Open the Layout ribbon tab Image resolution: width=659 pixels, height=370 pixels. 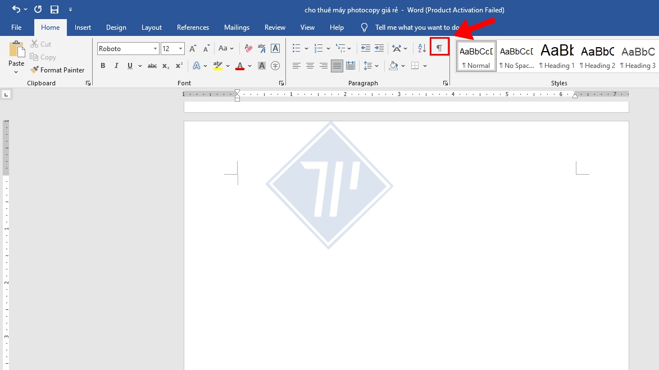(151, 28)
